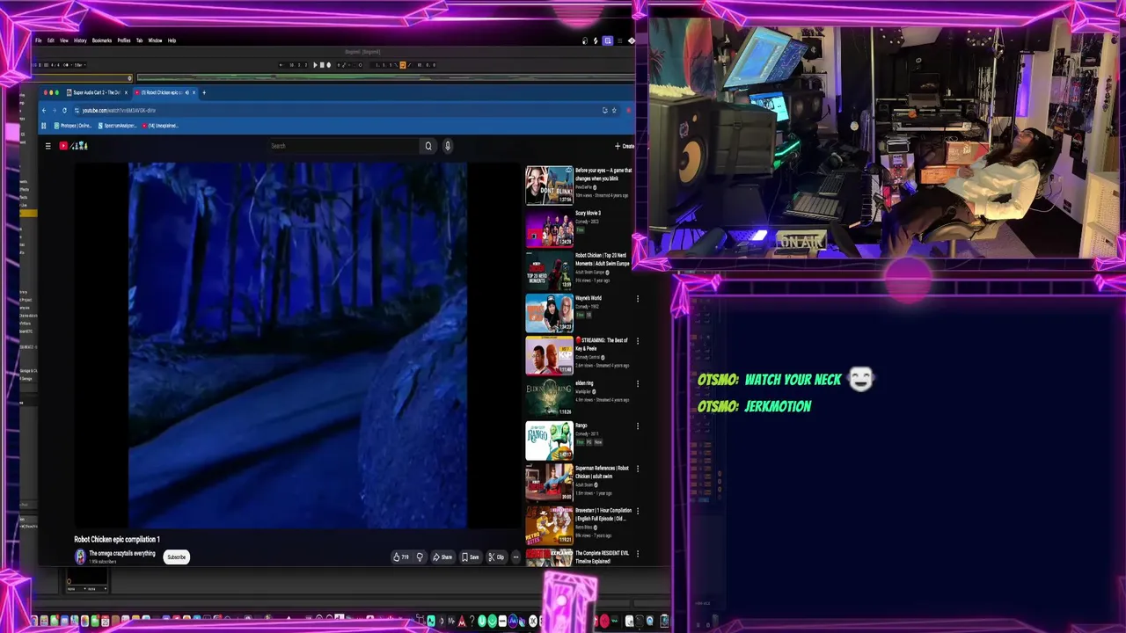Click the Clip button
1126x633 pixels.
(x=496, y=557)
